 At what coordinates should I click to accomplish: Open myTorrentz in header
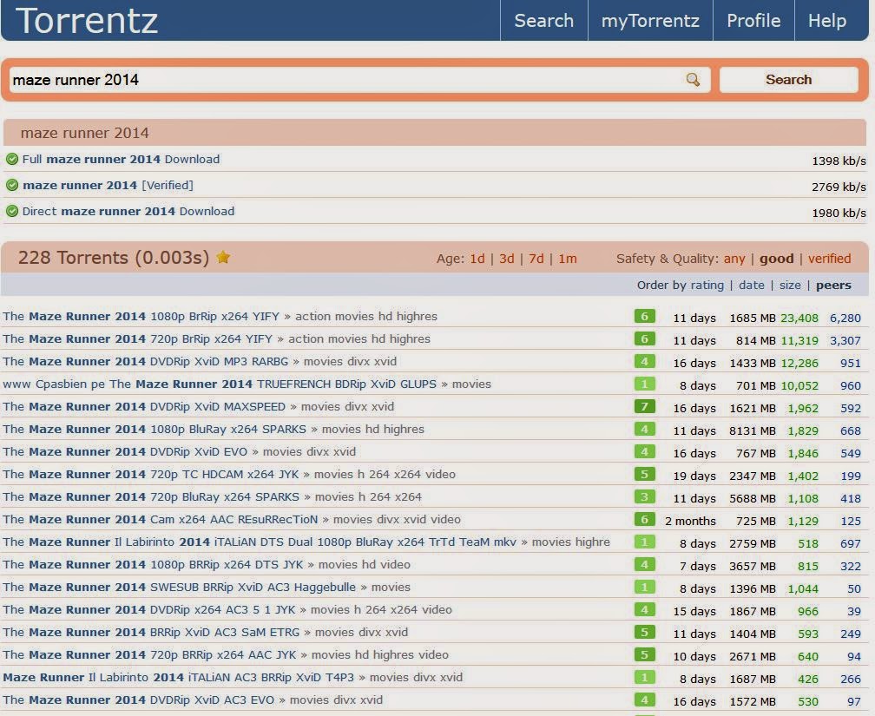point(650,21)
